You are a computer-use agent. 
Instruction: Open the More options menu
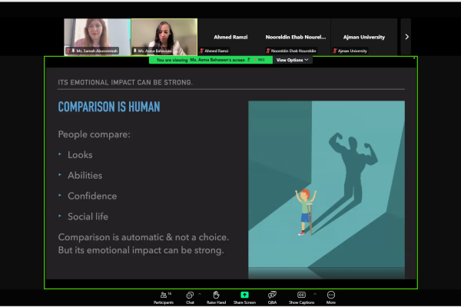pos(331,295)
